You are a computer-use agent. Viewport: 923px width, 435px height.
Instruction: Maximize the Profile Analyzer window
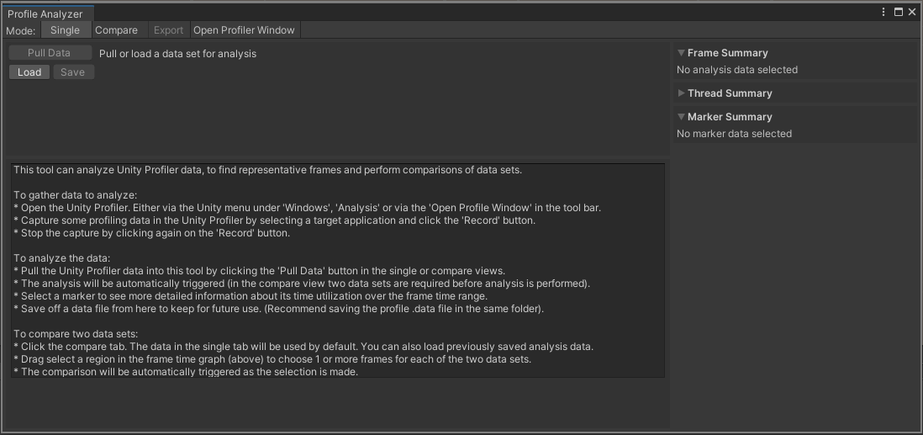pos(898,13)
